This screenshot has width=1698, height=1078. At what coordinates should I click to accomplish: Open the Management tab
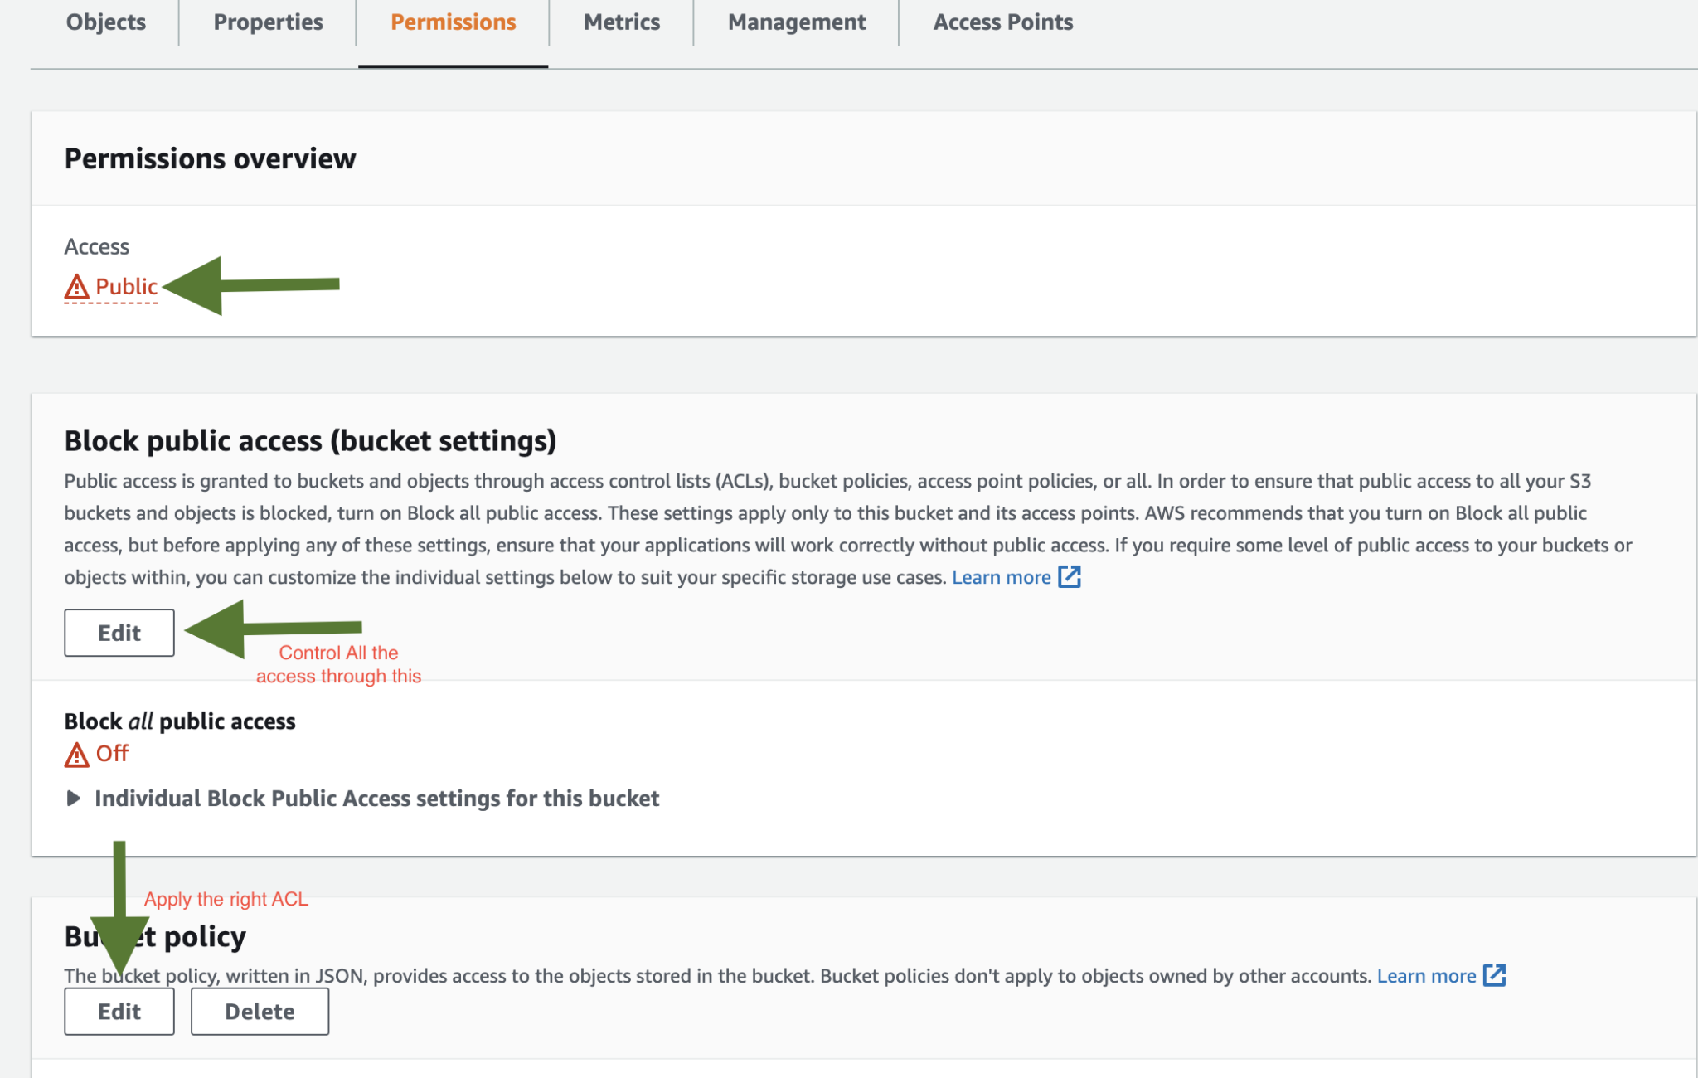pyautogui.click(x=796, y=22)
